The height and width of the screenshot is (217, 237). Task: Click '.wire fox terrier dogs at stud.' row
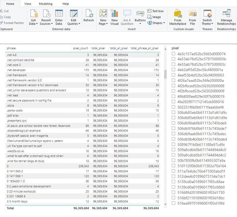[83, 161]
